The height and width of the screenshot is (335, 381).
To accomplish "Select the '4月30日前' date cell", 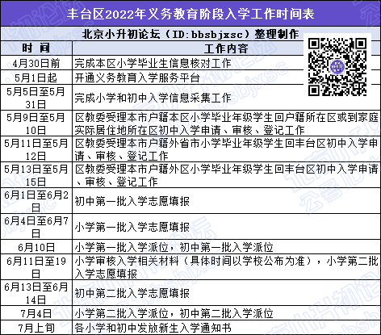I will coord(36,63).
